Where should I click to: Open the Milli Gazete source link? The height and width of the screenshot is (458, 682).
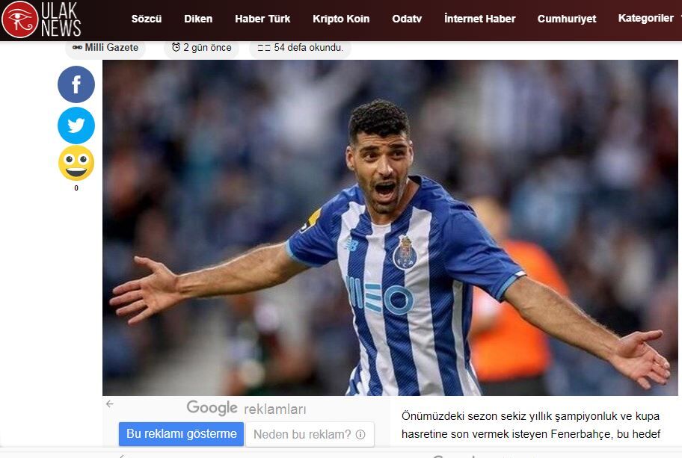coord(111,48)
